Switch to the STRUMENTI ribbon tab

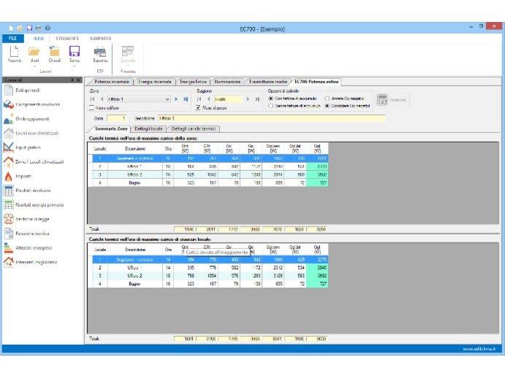(67, 38)
